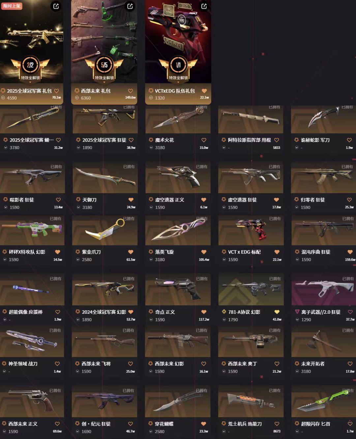Expand chevron beside 紫金爪刀 price
Screen dimensions: 356x439
78,260
